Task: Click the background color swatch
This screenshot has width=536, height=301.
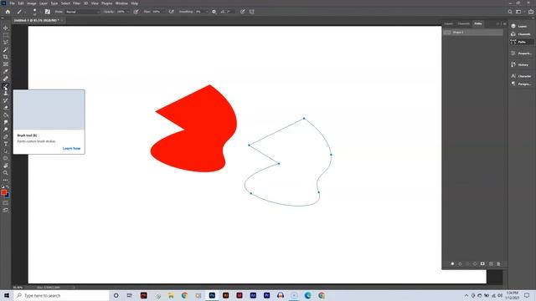Action: [x=8, y=196]
